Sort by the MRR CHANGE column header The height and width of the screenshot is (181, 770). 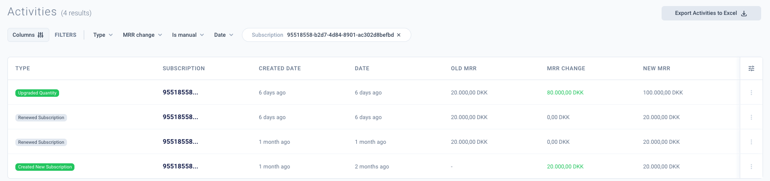(566, 68)
